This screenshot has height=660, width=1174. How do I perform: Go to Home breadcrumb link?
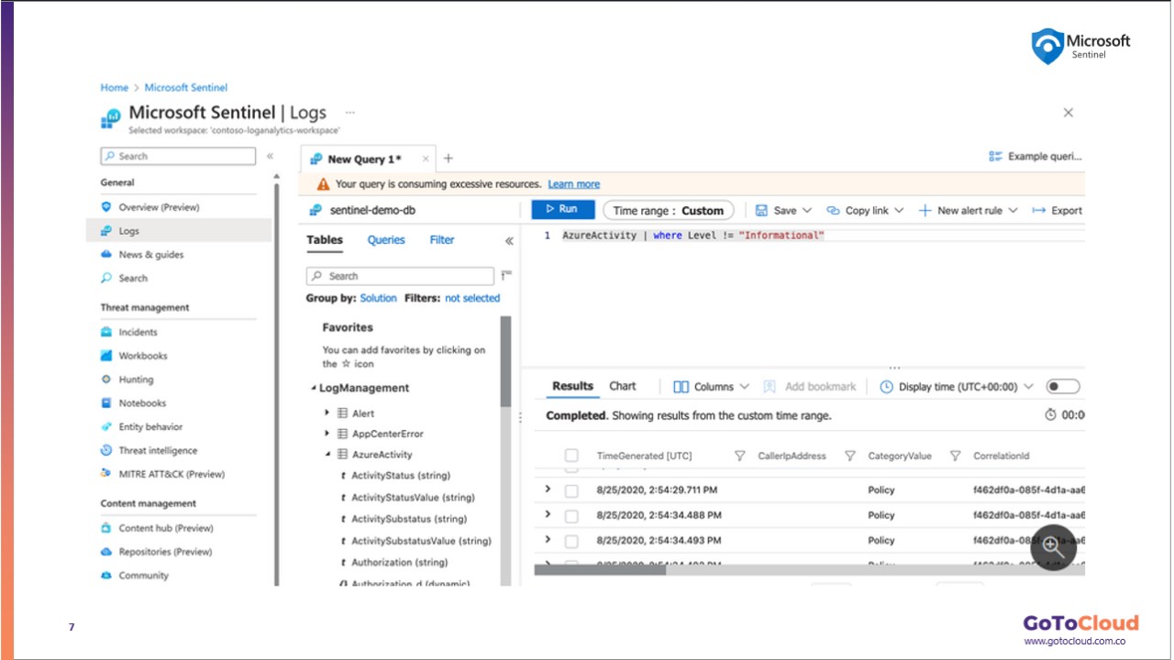pos(115,88)
